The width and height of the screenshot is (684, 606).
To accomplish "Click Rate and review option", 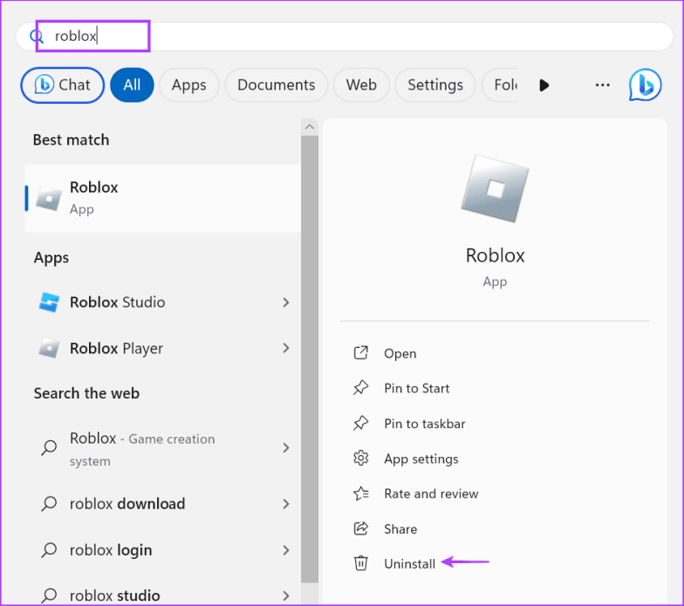I will pyautogui.click(x=431, y=494).
